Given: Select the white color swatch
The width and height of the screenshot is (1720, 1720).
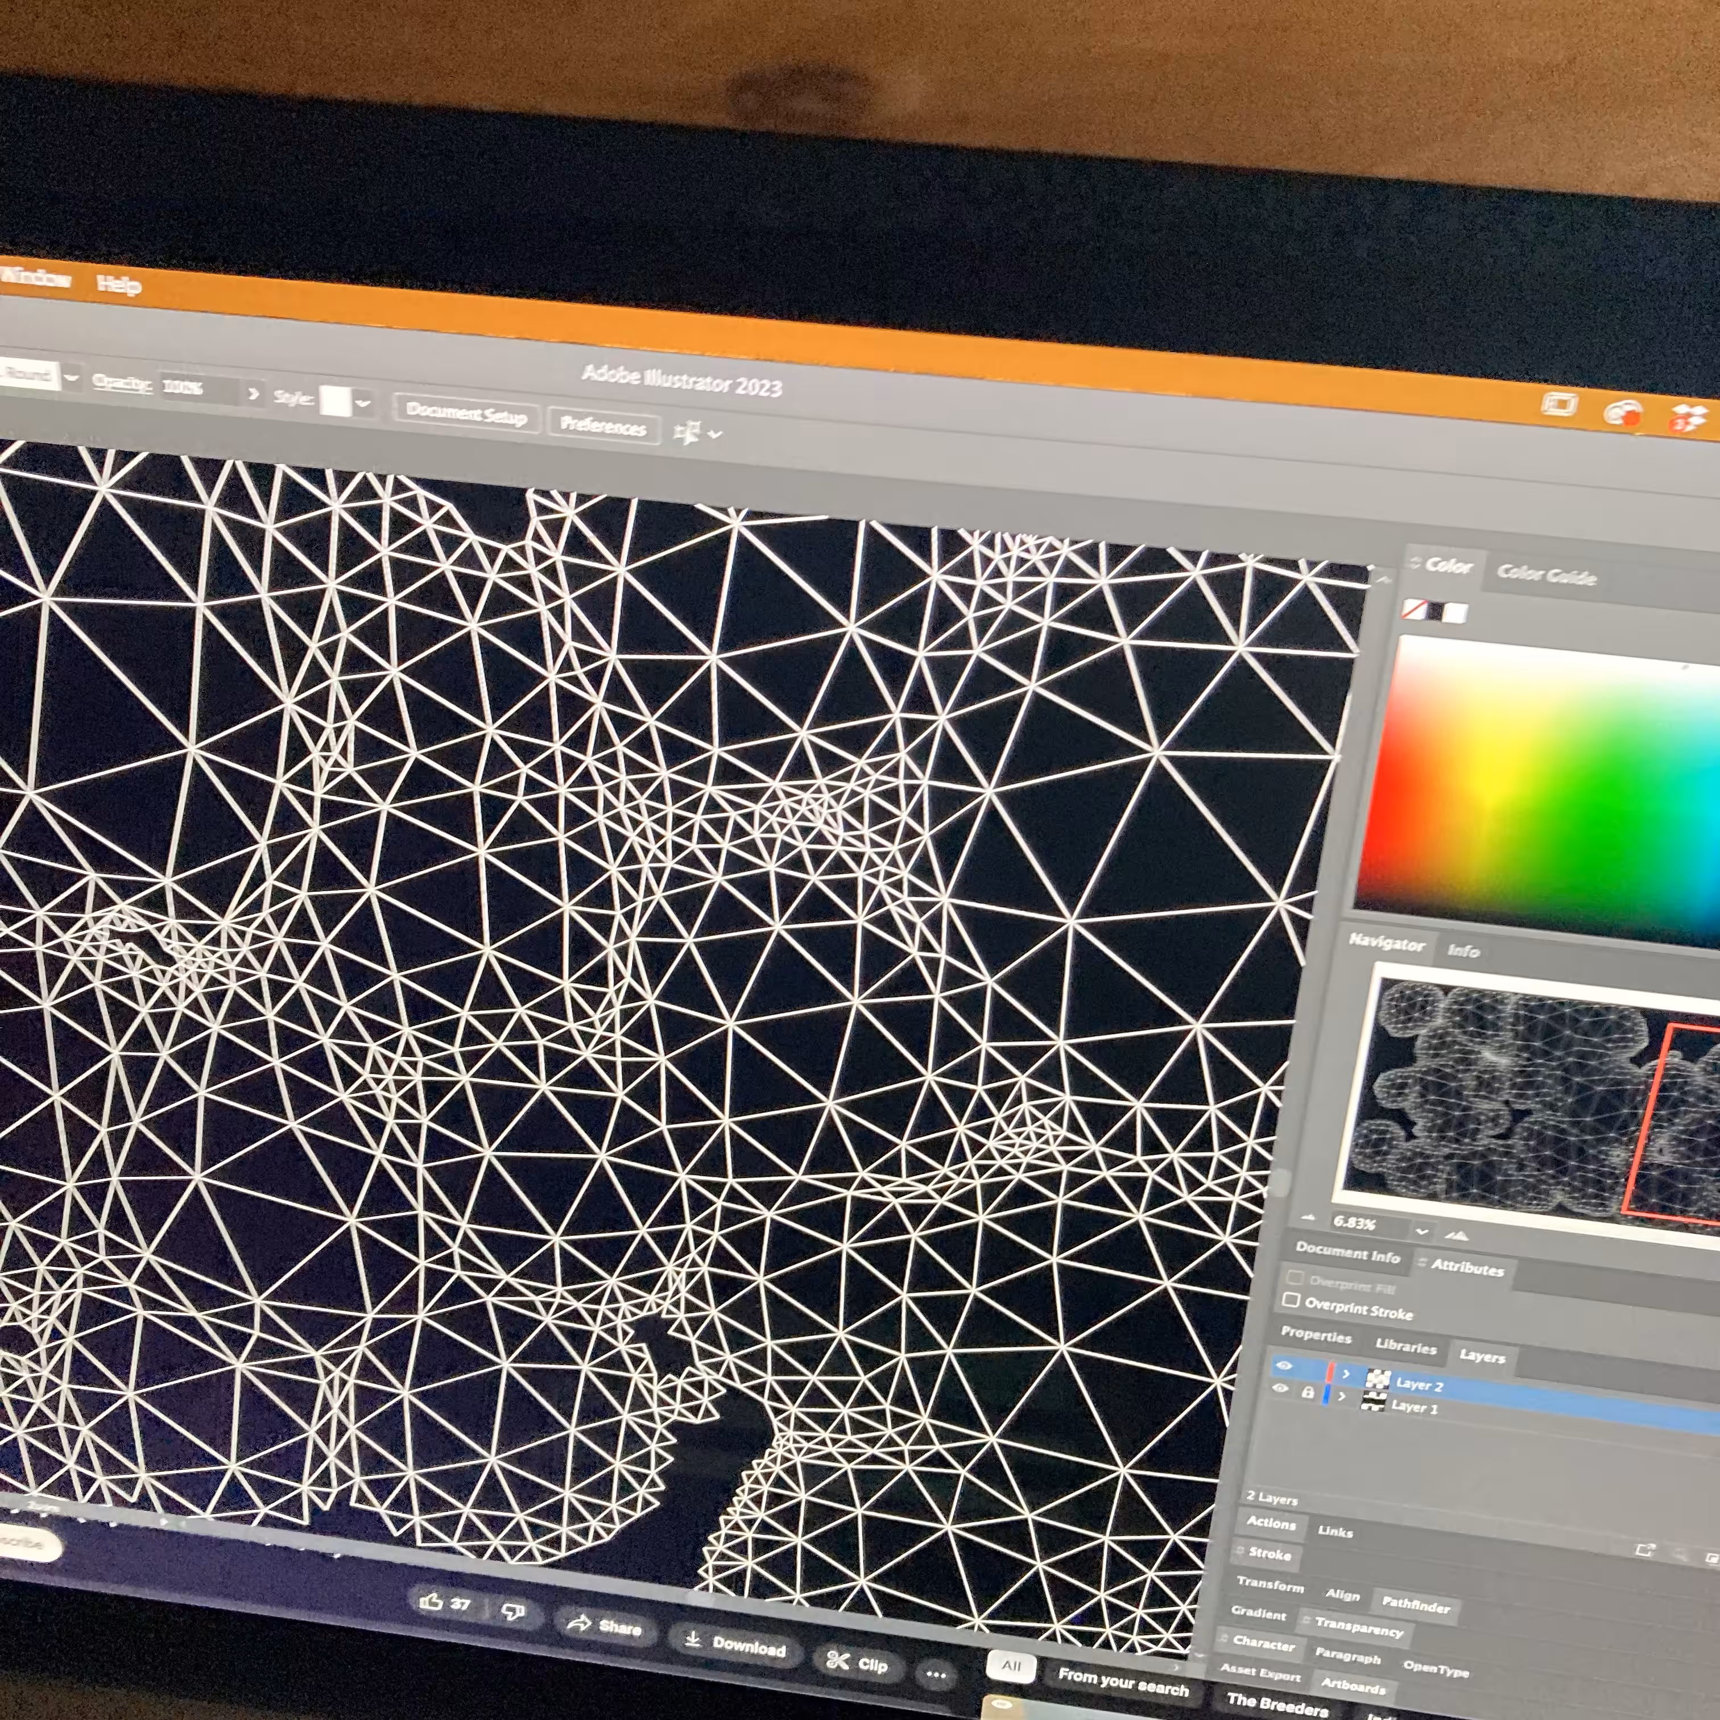Looking at the screenshot, I should tap(1455, 613).
